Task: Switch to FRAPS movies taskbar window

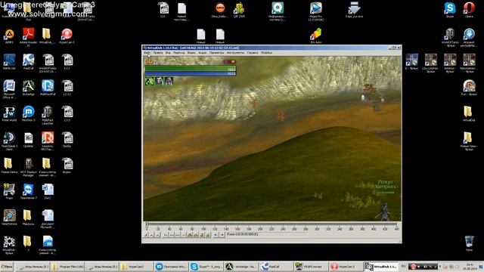Action: click(311, 267)
